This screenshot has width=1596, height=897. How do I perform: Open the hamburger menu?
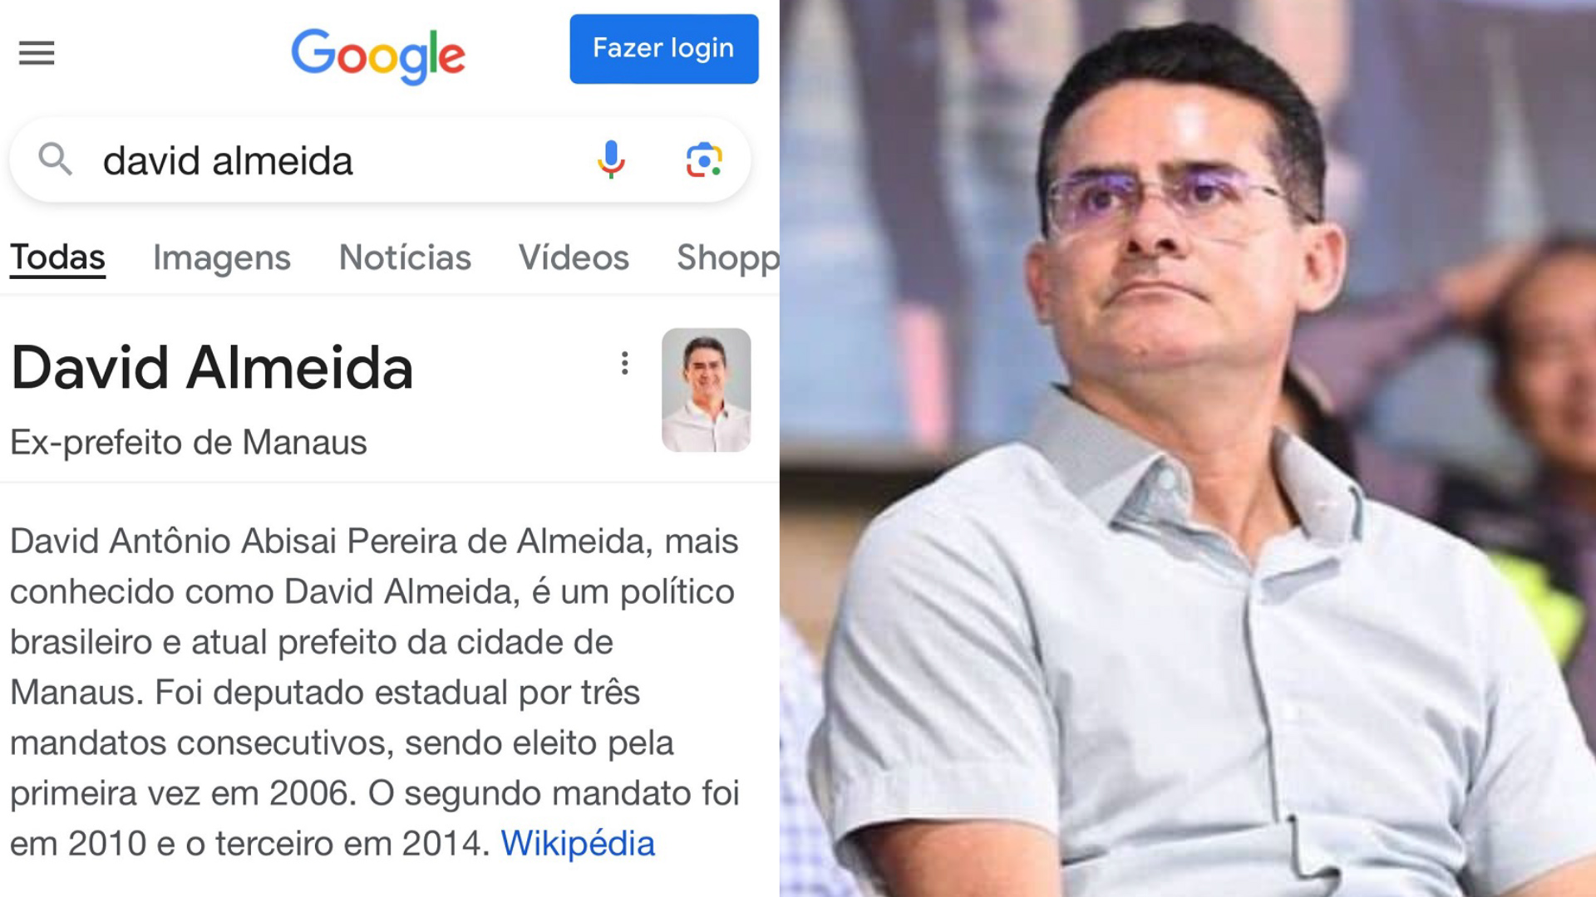coord(37,53)
